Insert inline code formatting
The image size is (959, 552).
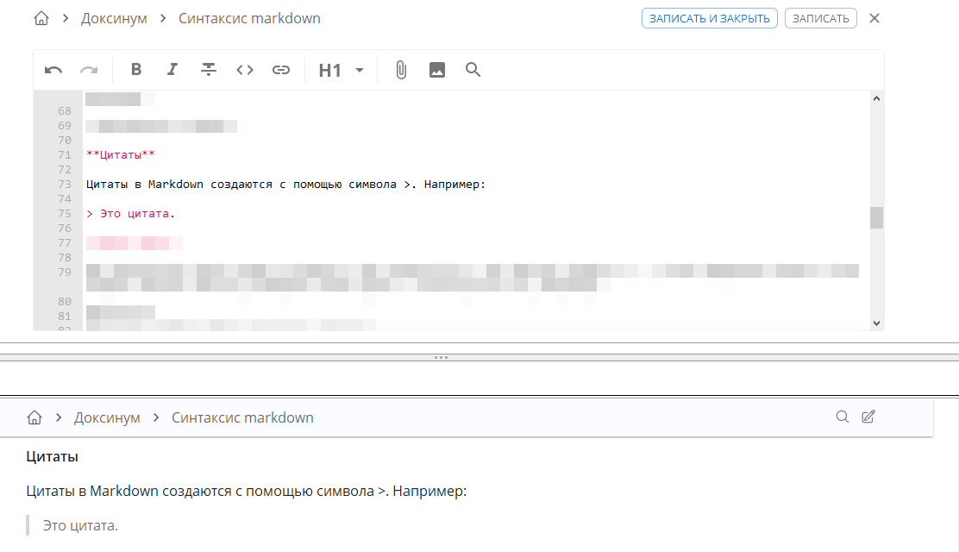pos(245,71)
